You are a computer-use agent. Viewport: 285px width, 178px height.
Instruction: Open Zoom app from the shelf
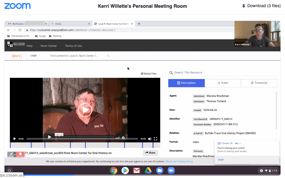171,171
